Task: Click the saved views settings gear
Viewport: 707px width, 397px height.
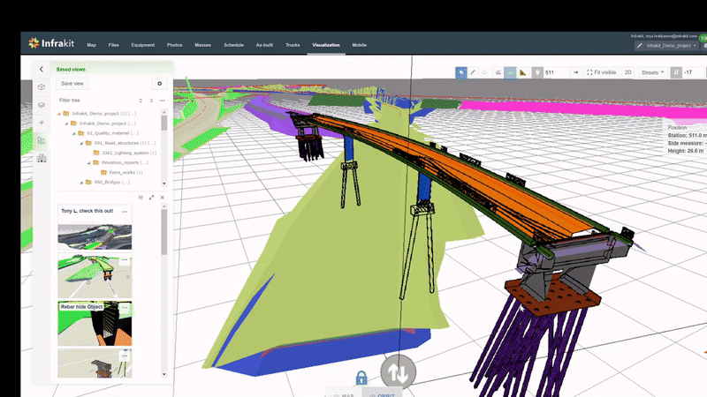Action: [x=159, y=84]
